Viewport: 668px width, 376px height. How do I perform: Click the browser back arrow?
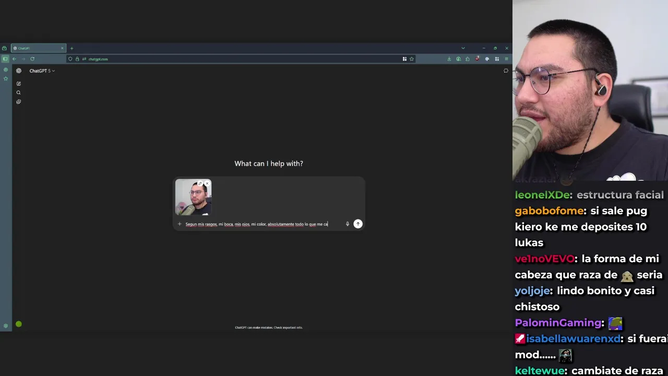point(15,59)
